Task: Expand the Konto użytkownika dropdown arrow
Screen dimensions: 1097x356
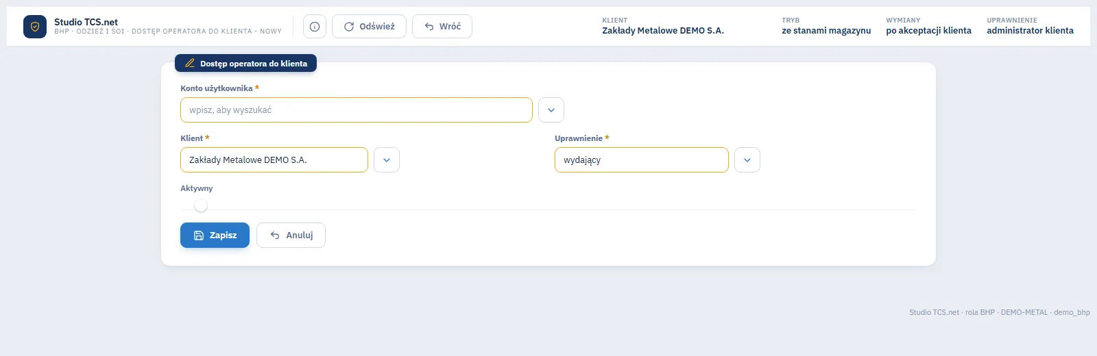Action: coord(551,110)
